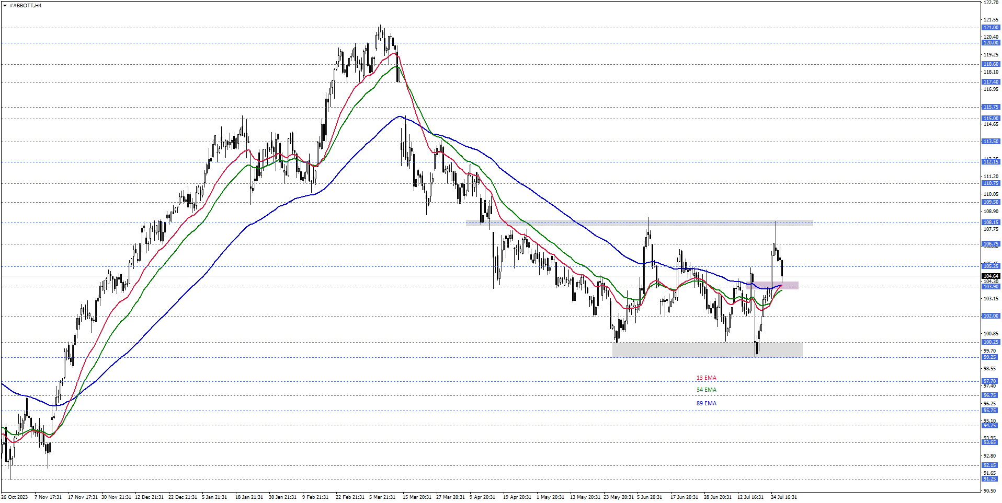Click the 5 Jan 21:31 date label
The width and height of the screenshot is (1002, 503).
[214, 497]
